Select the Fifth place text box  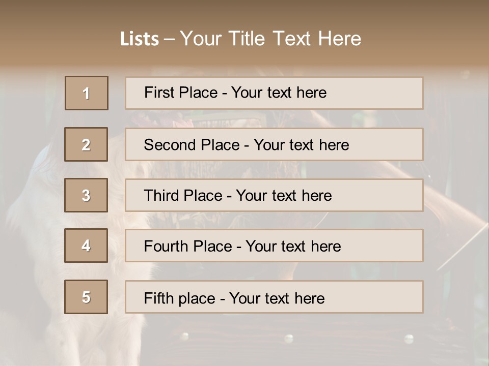[274, 297]
